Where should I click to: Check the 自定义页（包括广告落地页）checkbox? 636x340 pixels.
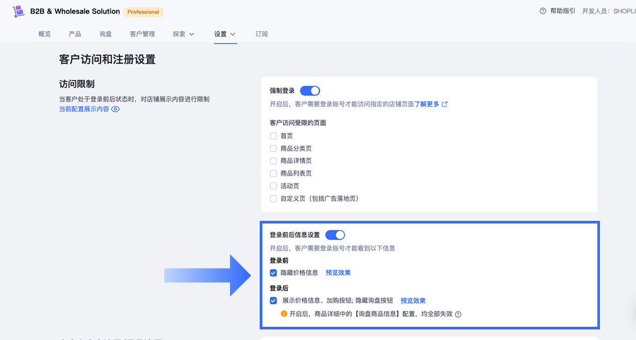click(x=273, y=199)
